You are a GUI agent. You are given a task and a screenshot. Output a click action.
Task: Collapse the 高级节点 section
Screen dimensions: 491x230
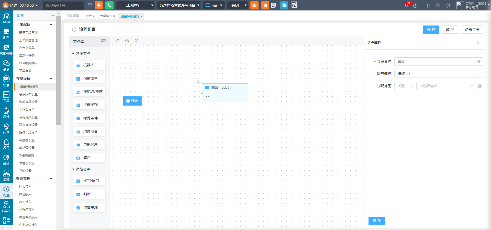tap(81, 169)
